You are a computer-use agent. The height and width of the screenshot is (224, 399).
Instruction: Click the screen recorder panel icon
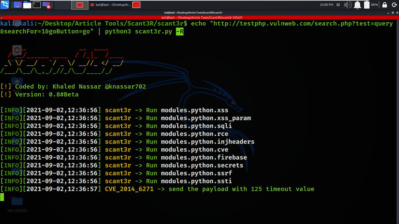coord(47,5)
